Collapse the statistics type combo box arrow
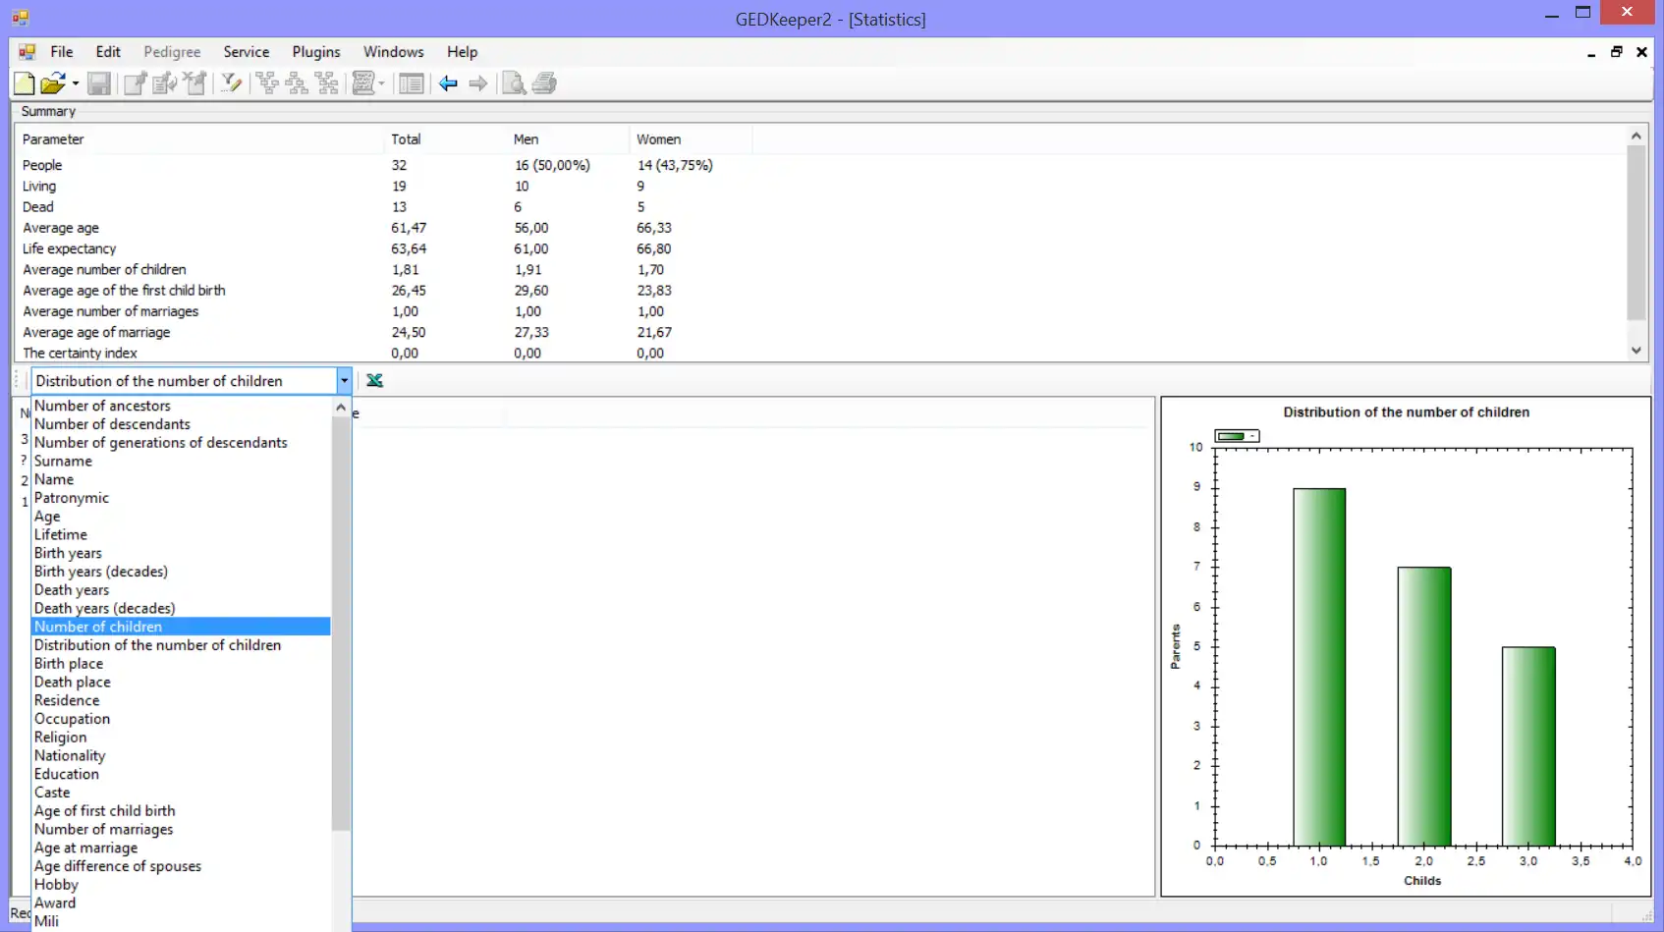This screenshot has height=932, width=1664. pyautogui.click(x=344, y=381)
